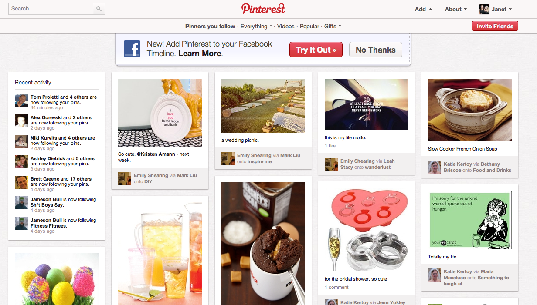Click the Invite Friends button
Image resolution: width=537 pixels, height=305 pixels.
point(495,26)
